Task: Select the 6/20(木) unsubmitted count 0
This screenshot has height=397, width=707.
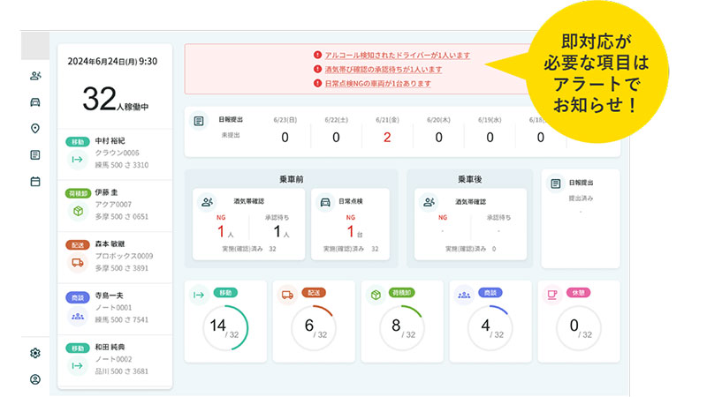Action: [438, 138]
